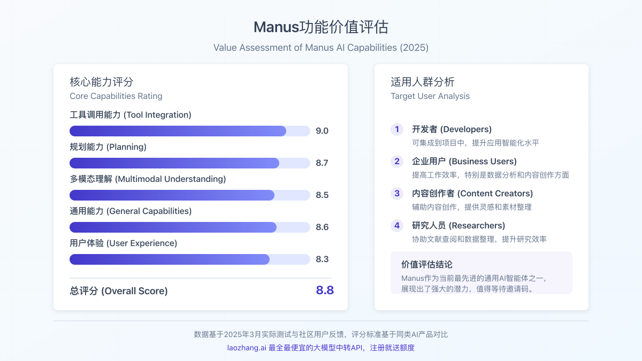Click the 8.3 score value

(322, 259)
